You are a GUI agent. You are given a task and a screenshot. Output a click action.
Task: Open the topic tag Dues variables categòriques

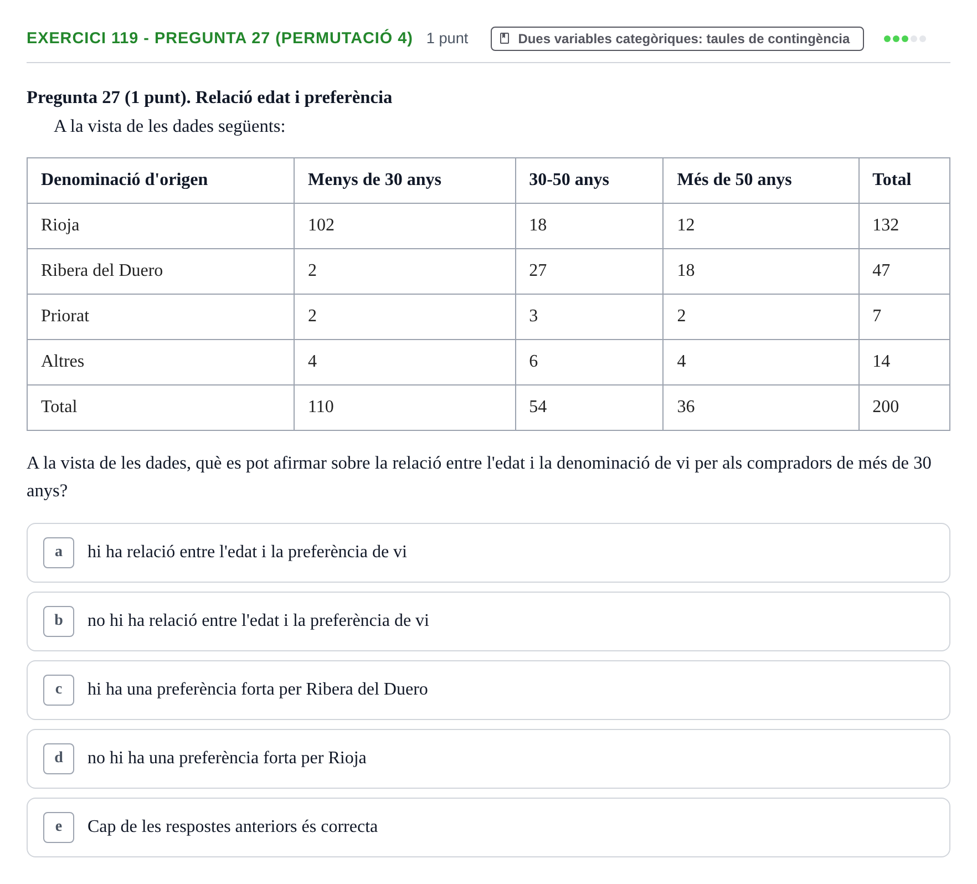(677, 39)
